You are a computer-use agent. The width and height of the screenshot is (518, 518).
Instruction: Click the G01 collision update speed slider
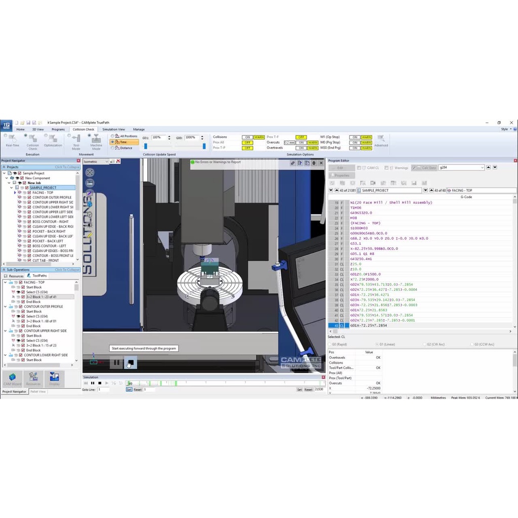pos(146,146)
